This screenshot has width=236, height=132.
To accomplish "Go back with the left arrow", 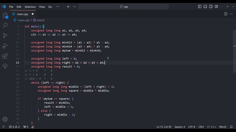I will (x=69, y=7).
